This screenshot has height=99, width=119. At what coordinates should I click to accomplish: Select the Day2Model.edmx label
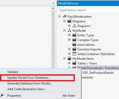[x=80, y=17]
